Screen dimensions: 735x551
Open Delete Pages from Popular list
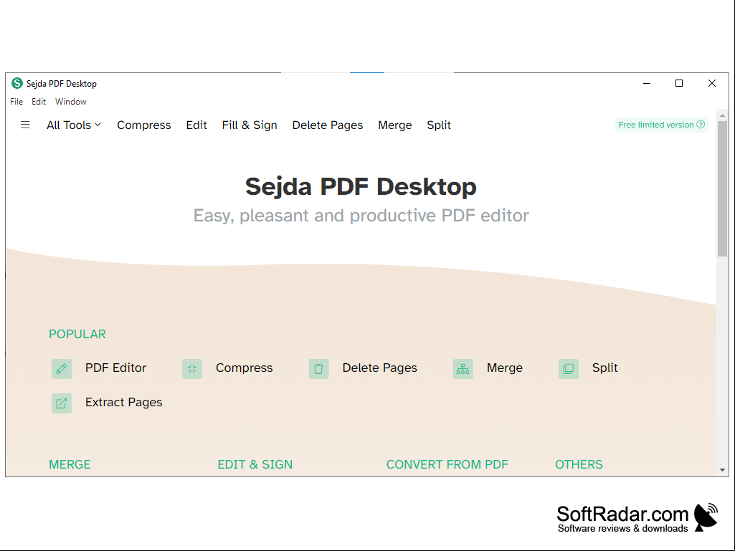point(379,368)
